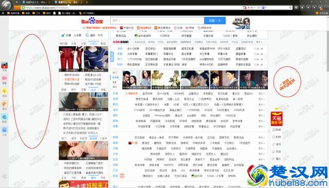Click the orange icon in the left sidebar
Viewport: 329px width, 188px height.
pyautogui.click(x=5, y=104)
